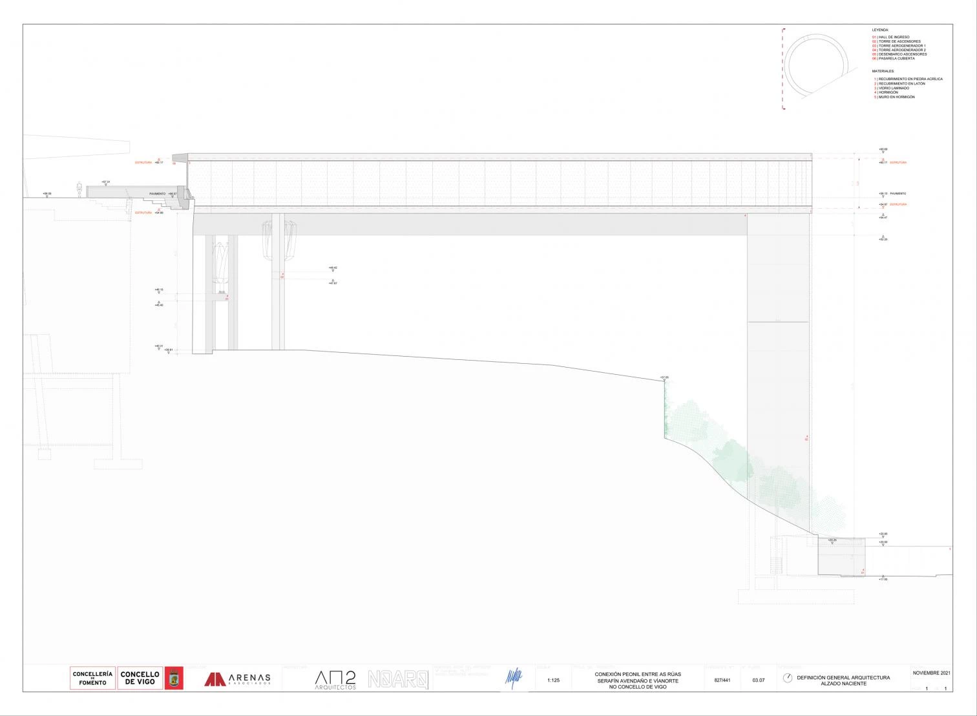
Task: Click the red Arenas & Asociados logo
Action: coord(237,679)
